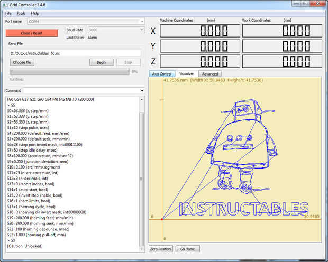Click the Zero Position button

click(161, 249)
